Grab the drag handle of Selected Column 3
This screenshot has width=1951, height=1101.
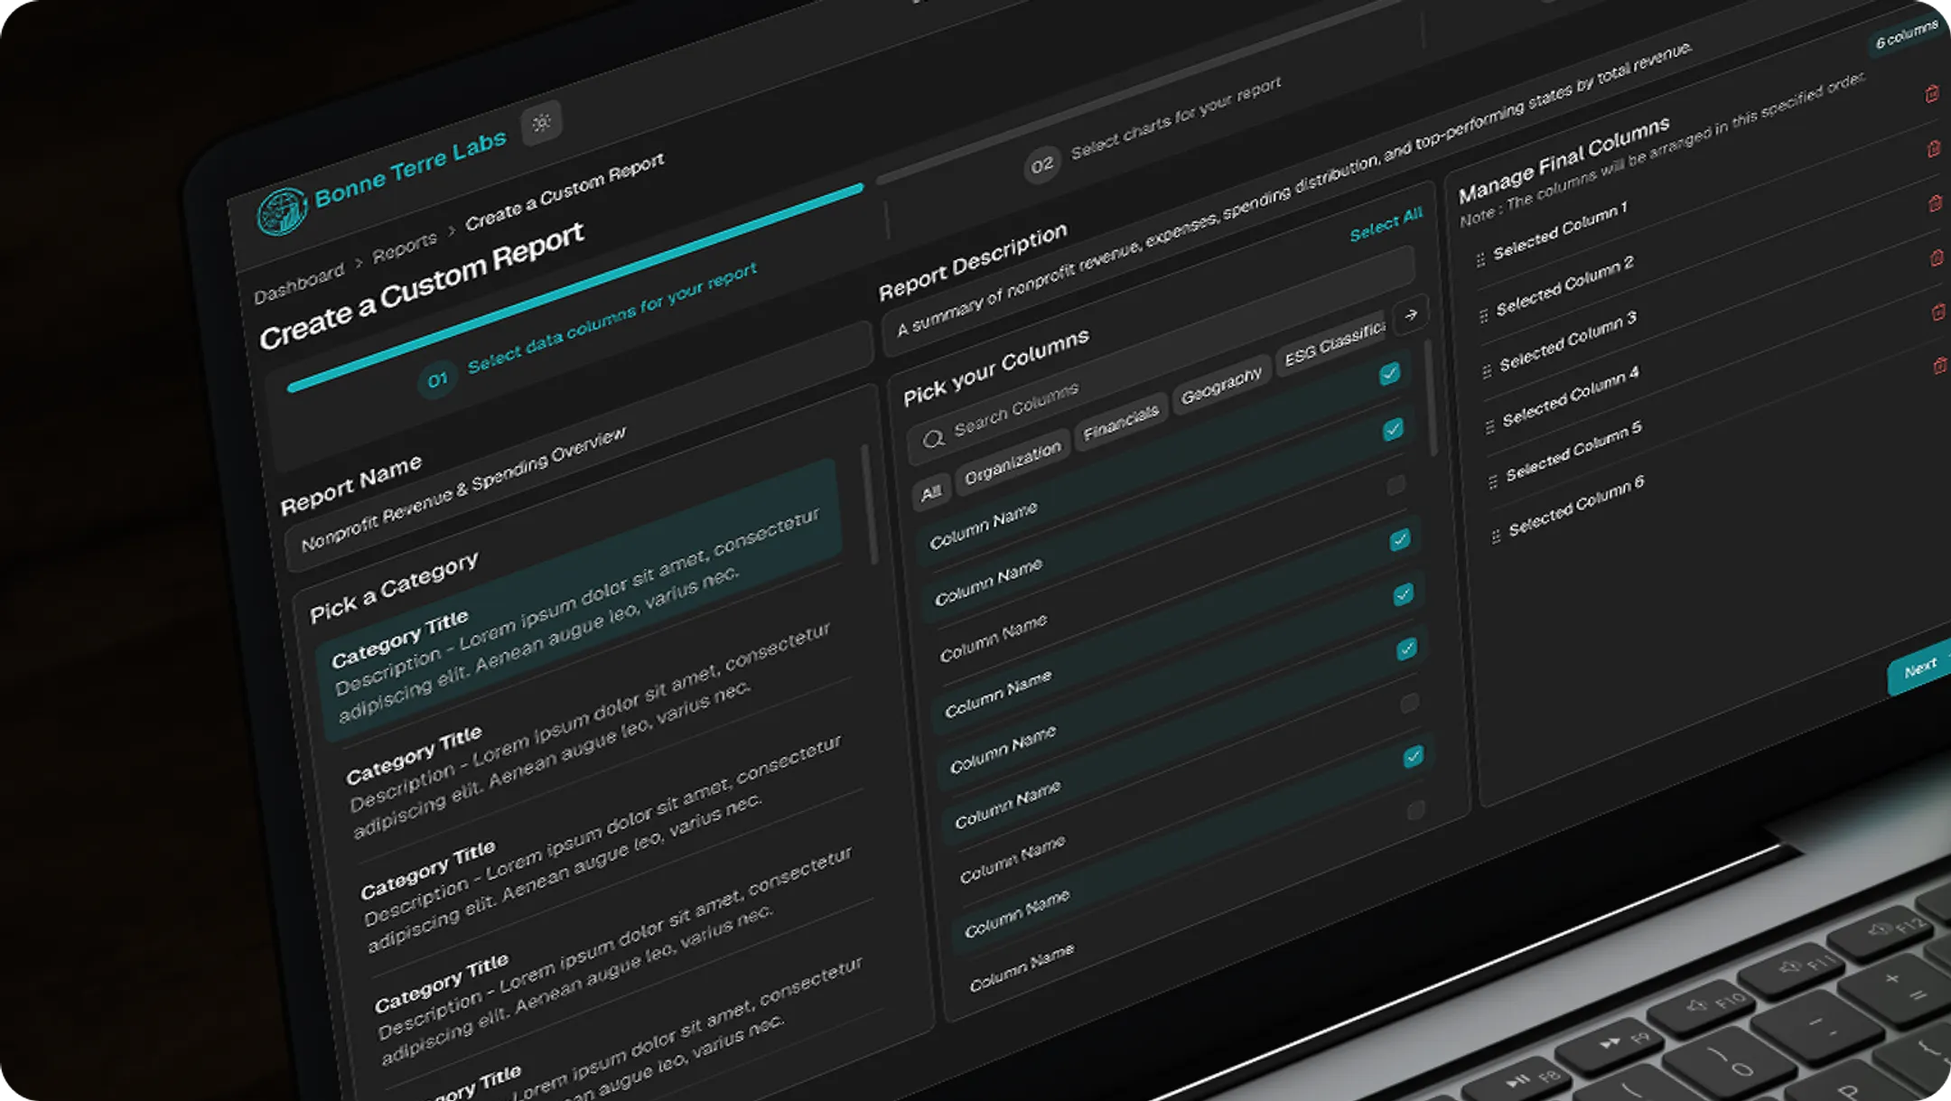tap(1487, 370)
